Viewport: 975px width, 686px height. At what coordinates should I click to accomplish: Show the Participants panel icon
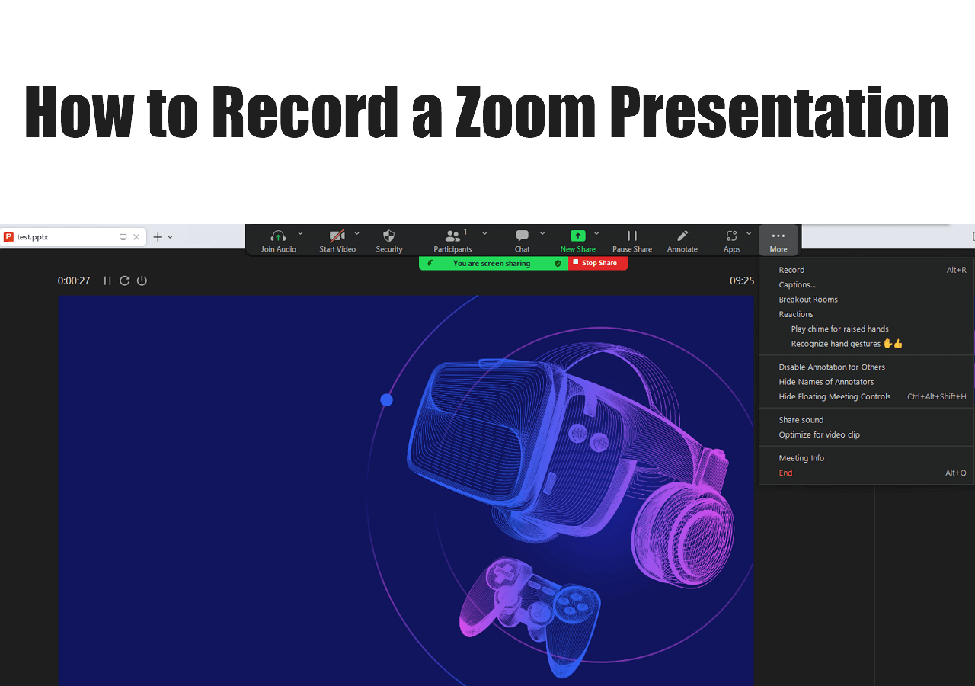click(x=452, y=235)
